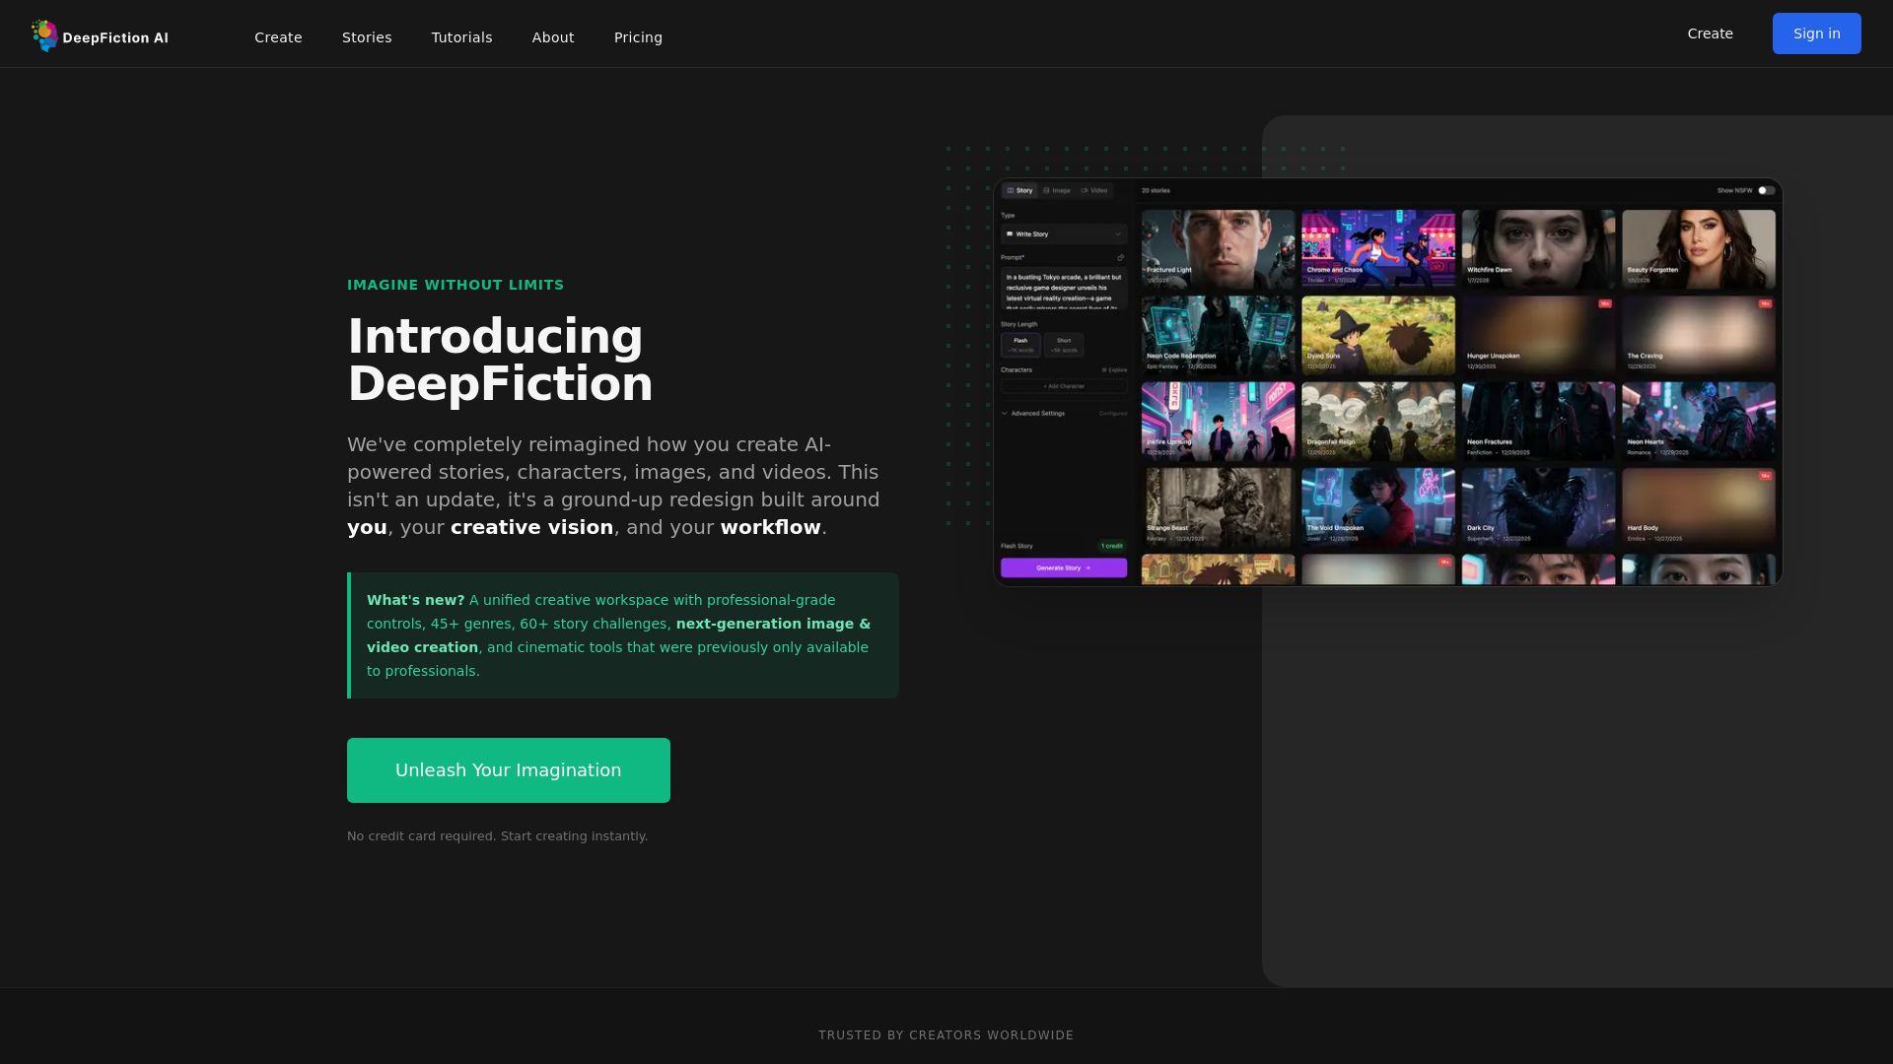The height and width of the screenshot is (1064, 1893).
Task: Click the Create link beside Sign in
Action: tap(1710, 33)
